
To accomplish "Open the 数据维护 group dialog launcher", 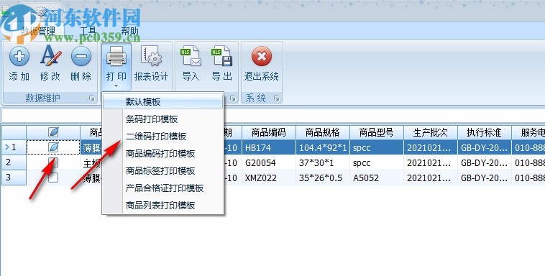I will click(92, 98).
